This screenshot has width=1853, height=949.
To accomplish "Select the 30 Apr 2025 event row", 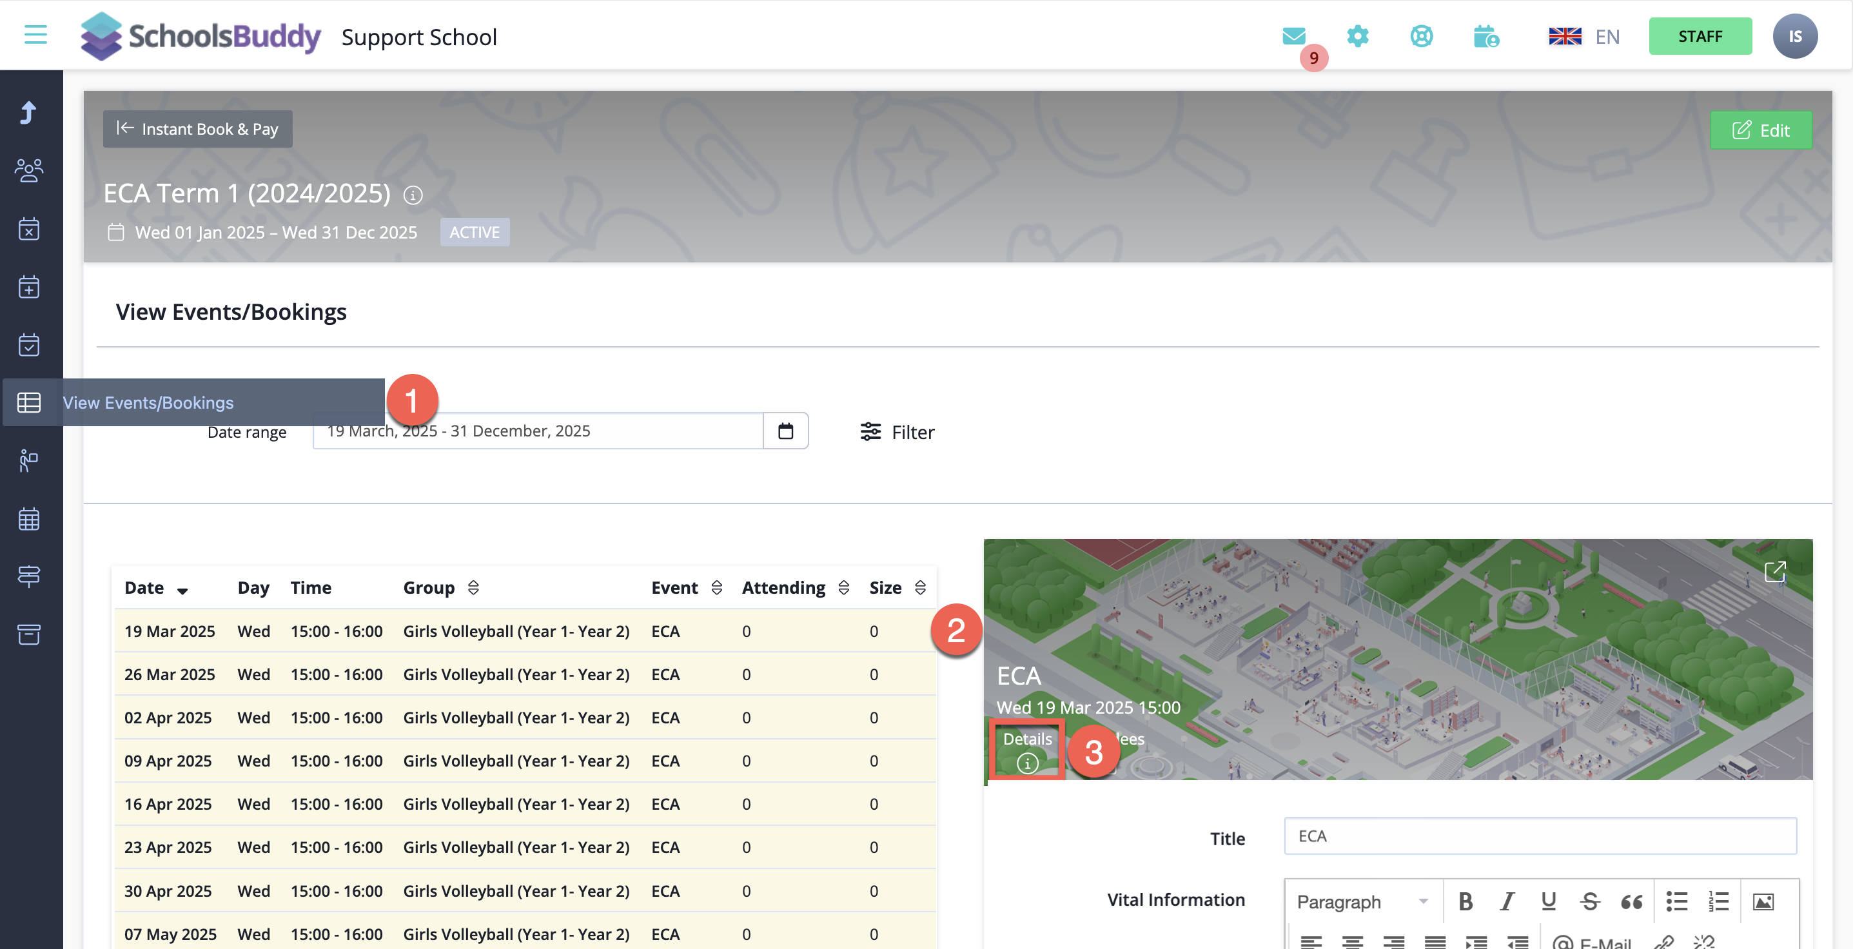I will point(525,891).
